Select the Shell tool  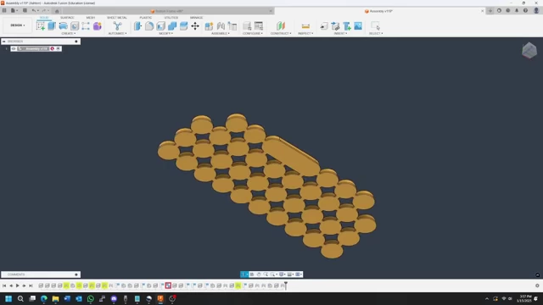160,26
